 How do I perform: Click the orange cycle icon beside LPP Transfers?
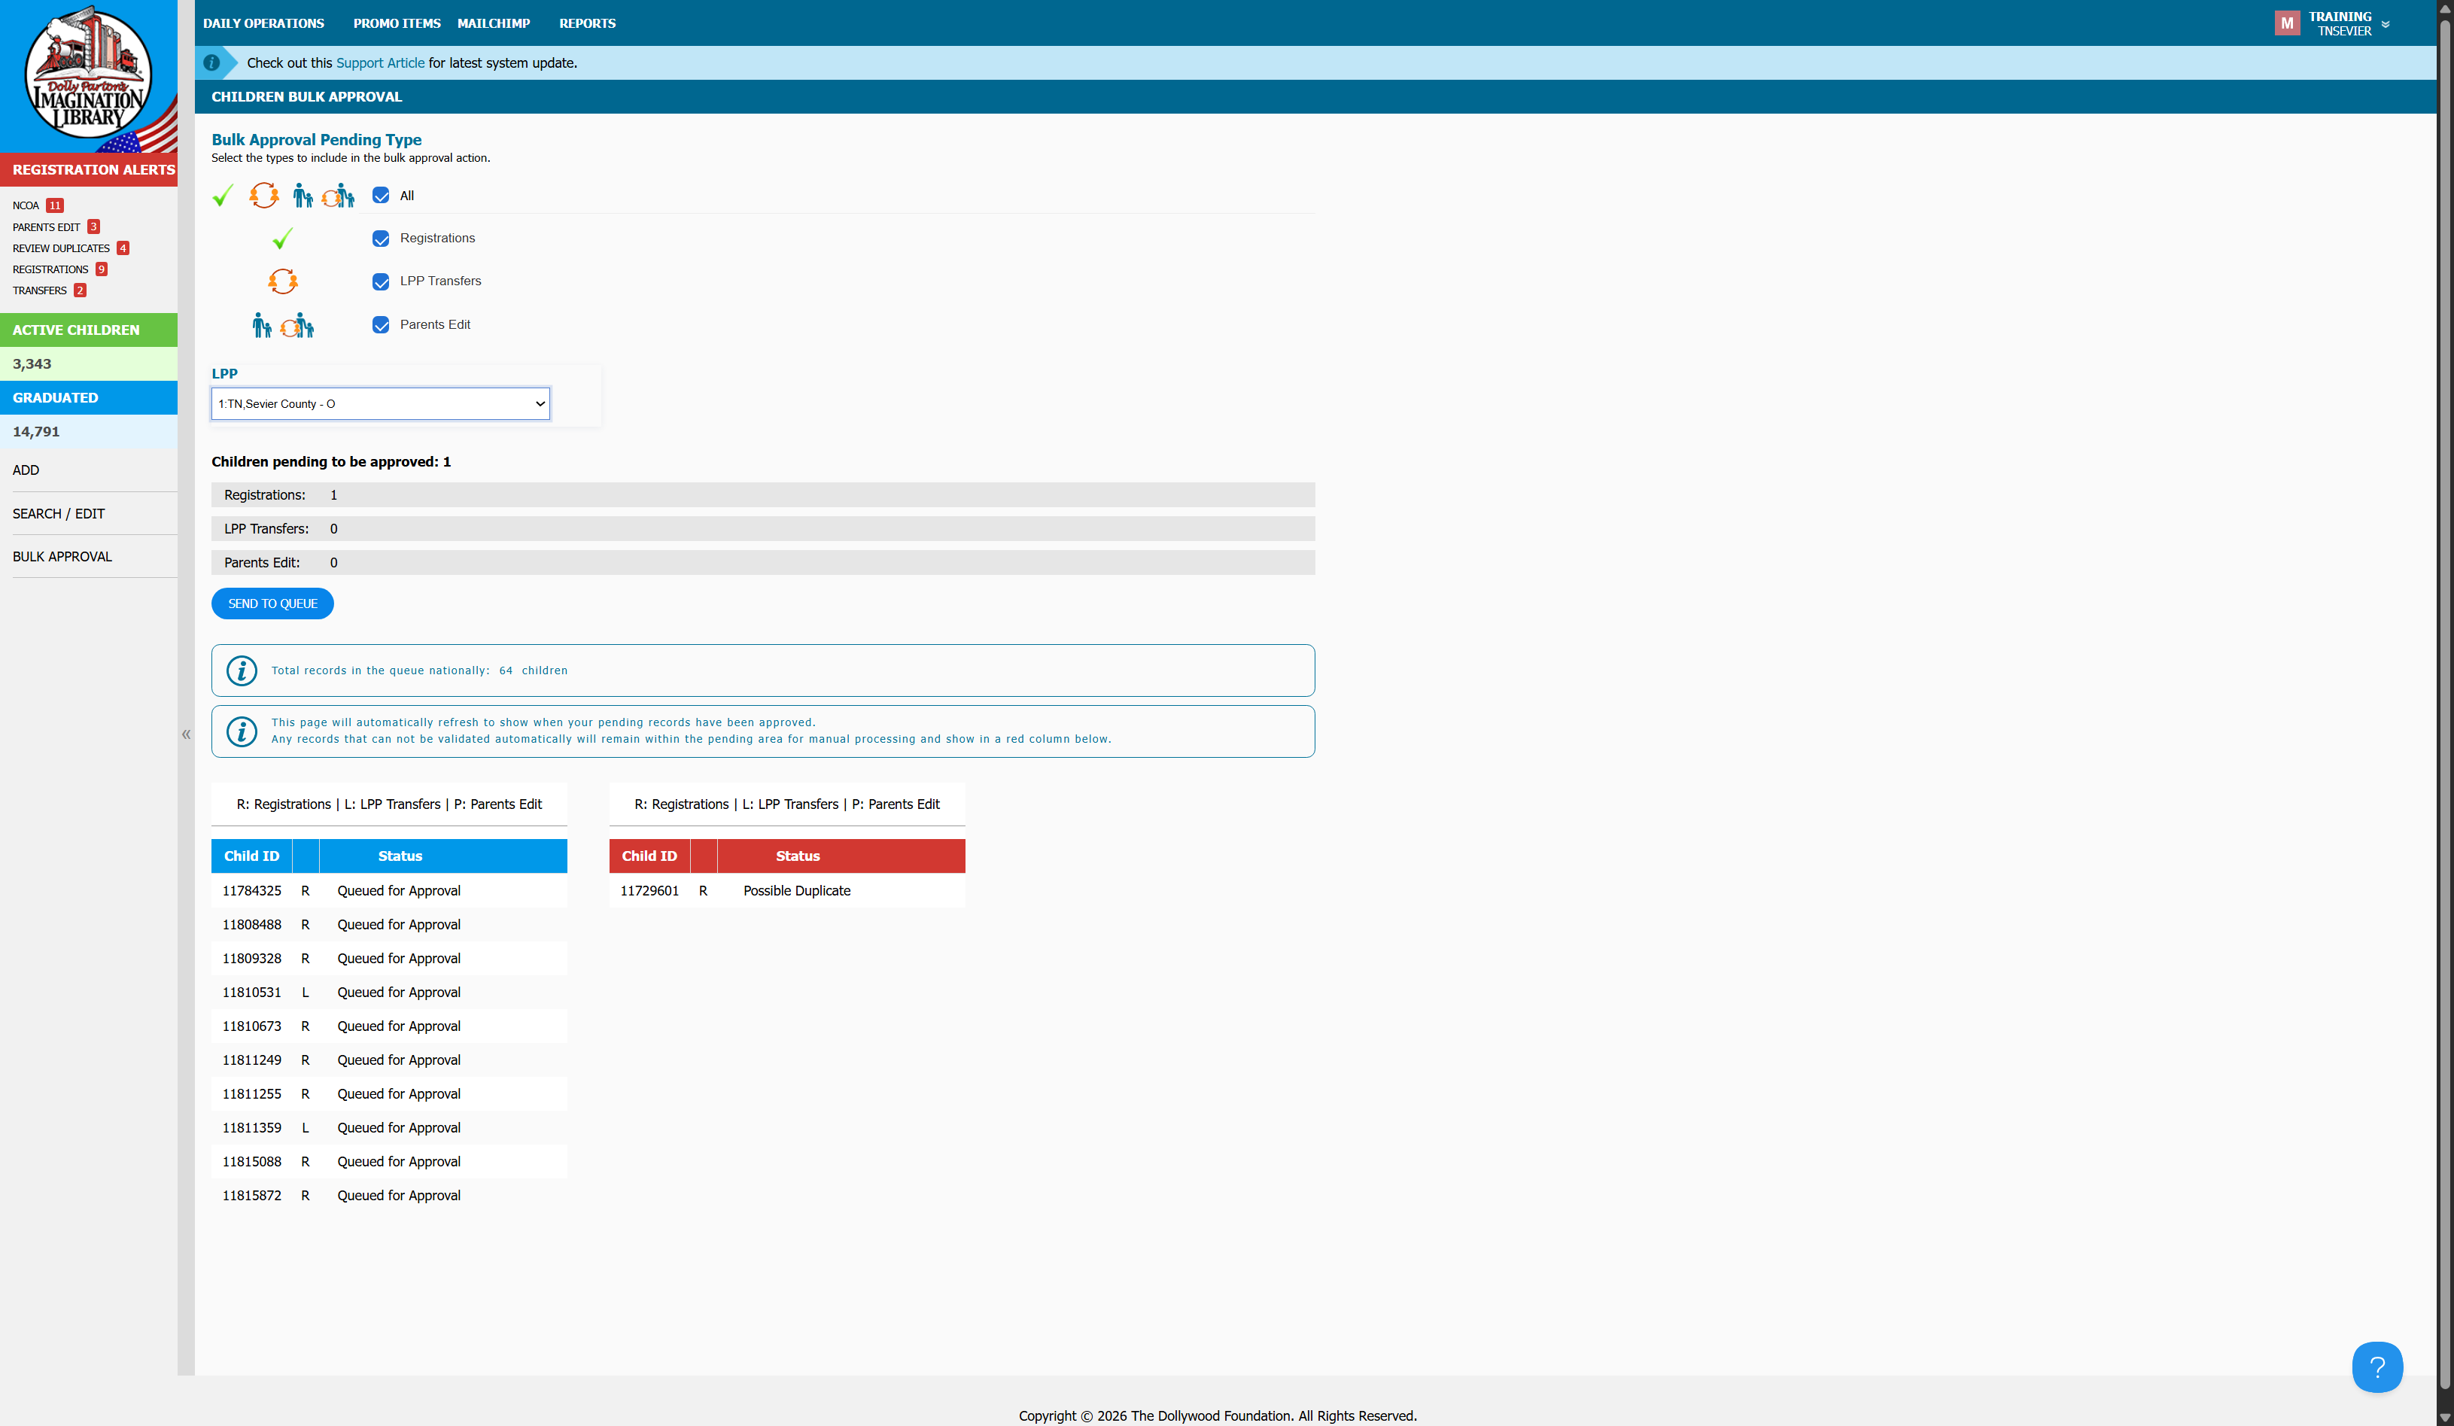click(x=282, y=281)
